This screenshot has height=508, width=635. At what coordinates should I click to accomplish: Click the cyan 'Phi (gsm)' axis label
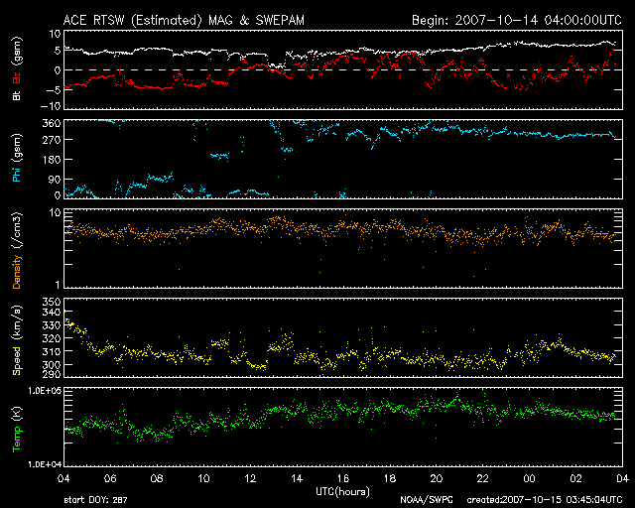[17, 159]
